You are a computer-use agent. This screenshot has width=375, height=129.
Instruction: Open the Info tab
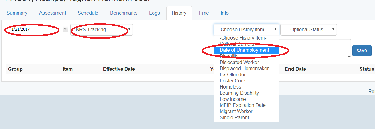[225, 13]
